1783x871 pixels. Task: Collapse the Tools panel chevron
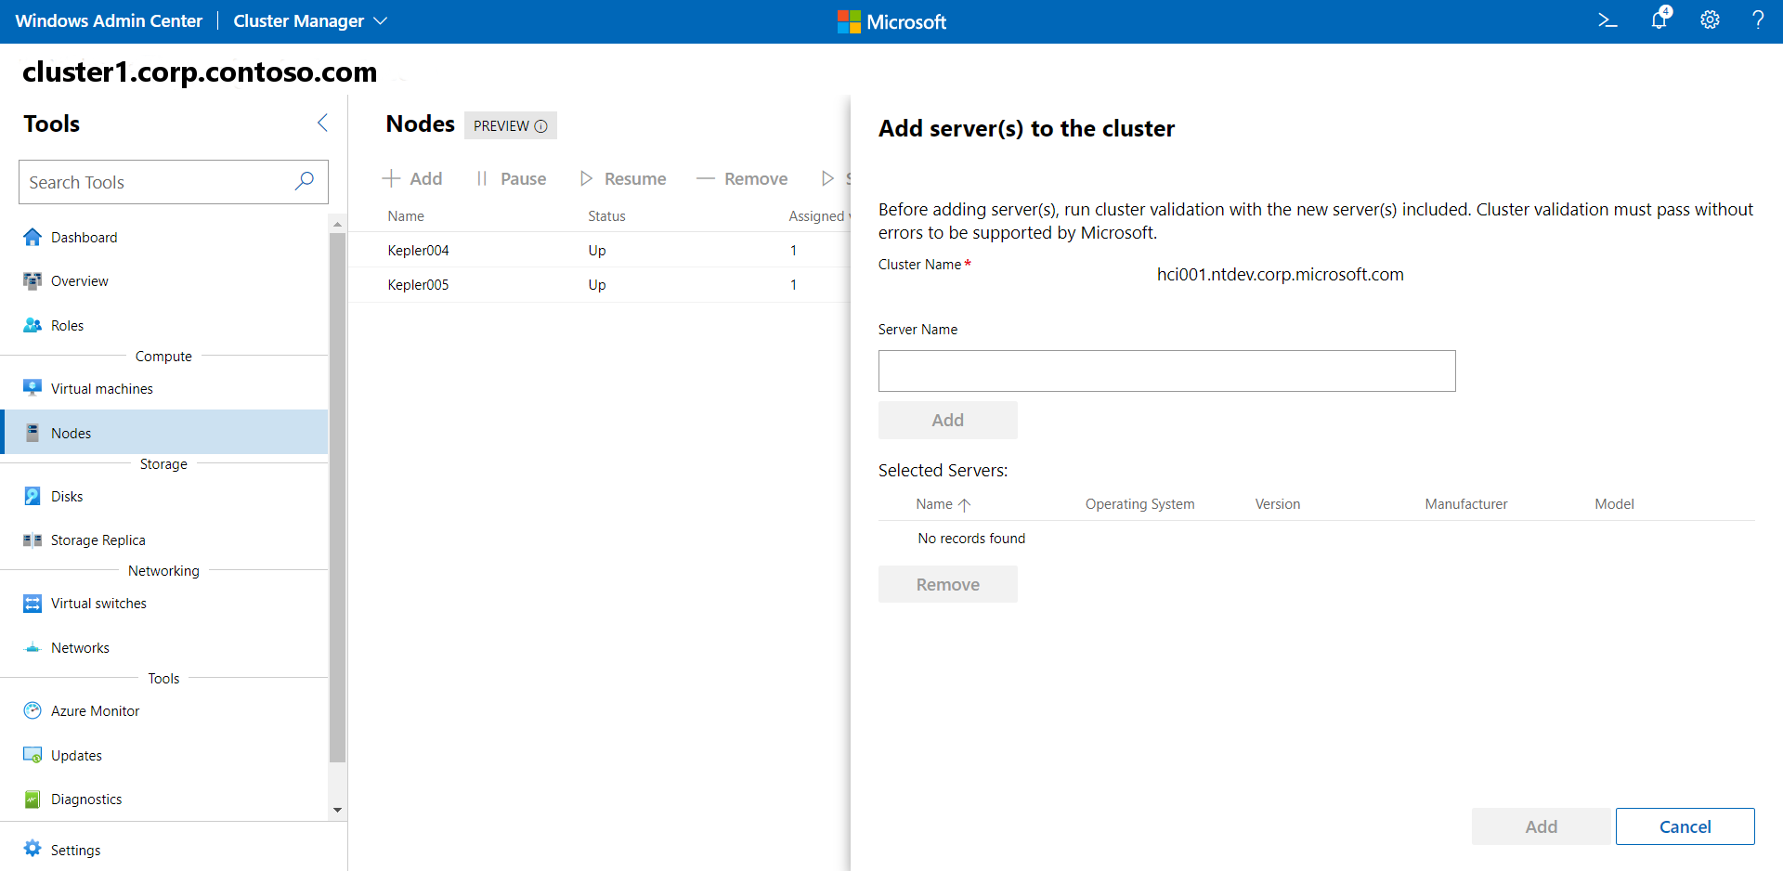coord(322,123)
